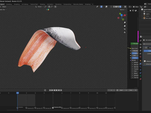Switch to the Animation workspace tab
The height and width of the screenshot is (113, 151).
click(50, 4)
